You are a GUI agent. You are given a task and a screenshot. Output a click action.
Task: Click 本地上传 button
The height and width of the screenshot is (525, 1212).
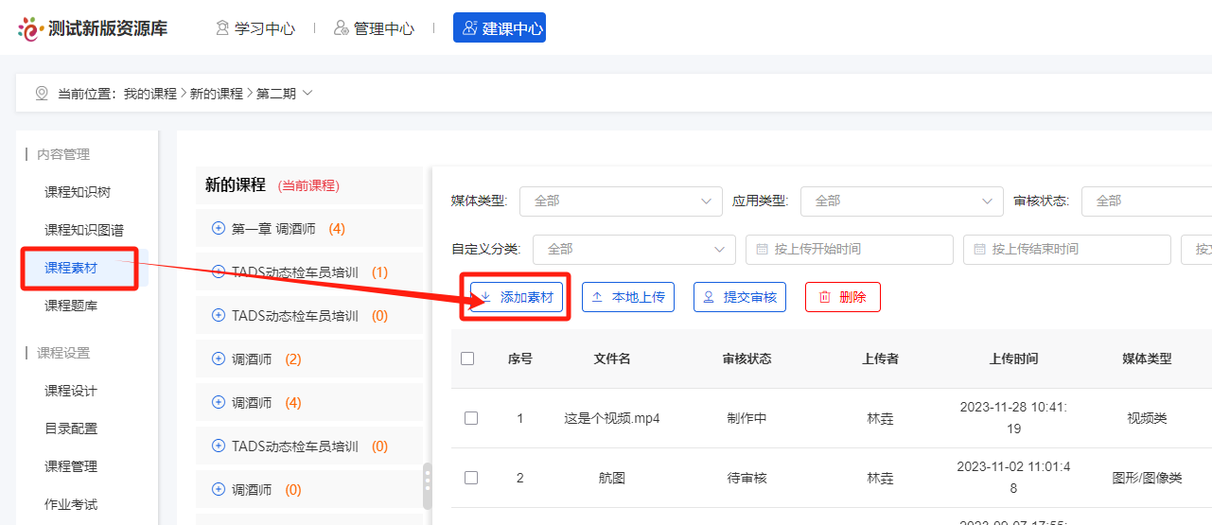pyautogui.click(x=628, y=297)
